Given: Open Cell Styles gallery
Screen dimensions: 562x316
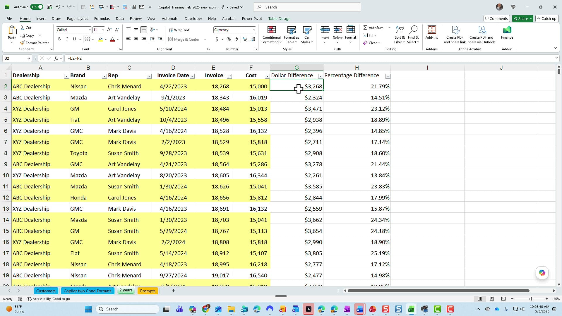Looking at the screenshot, I should click(x=307, y=35).
